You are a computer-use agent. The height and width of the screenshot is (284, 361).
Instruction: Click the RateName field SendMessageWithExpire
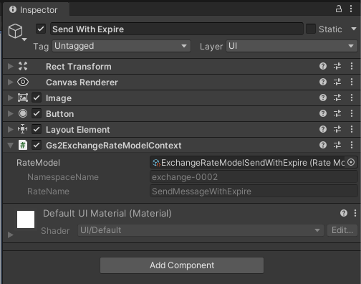coord(254,191)
